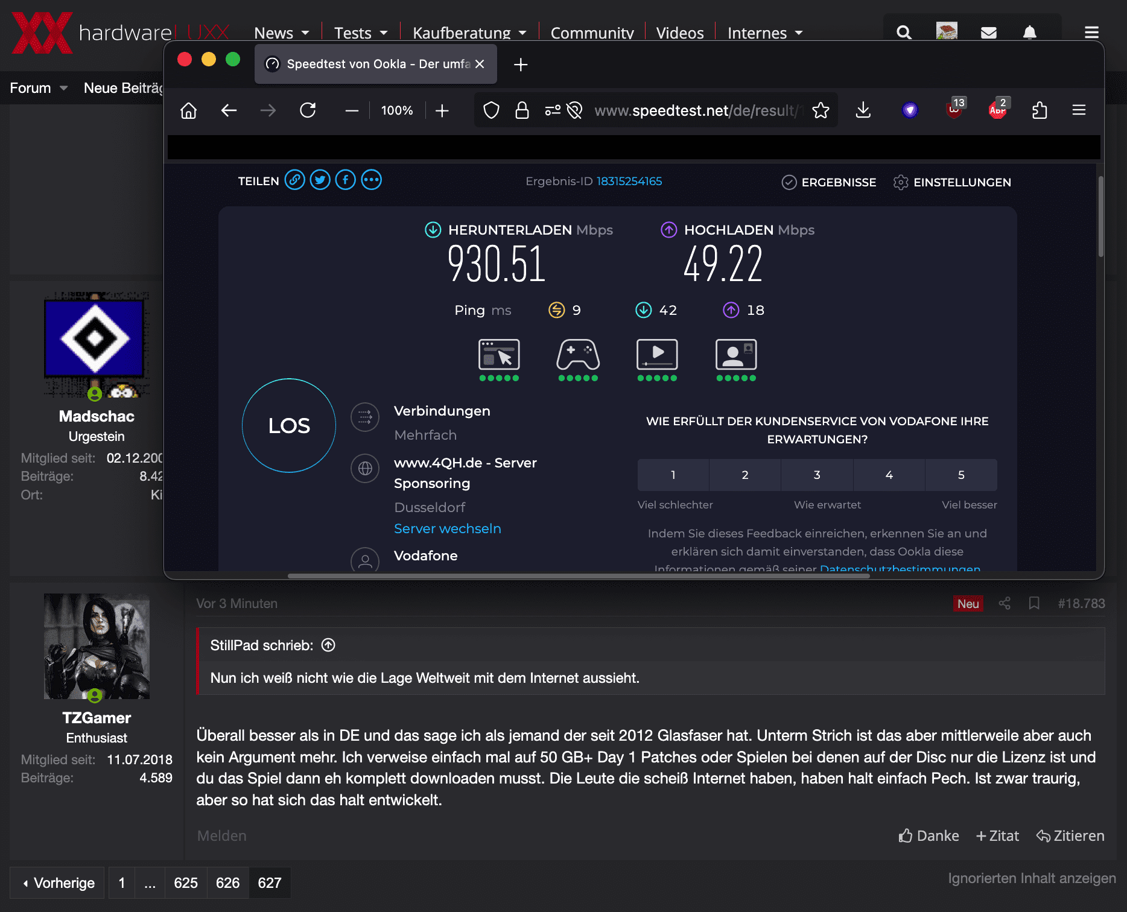The width and height of the screenshot is (1127, 912).
Task: Open EINSTELLUNGEN settings
Action: 952,182
